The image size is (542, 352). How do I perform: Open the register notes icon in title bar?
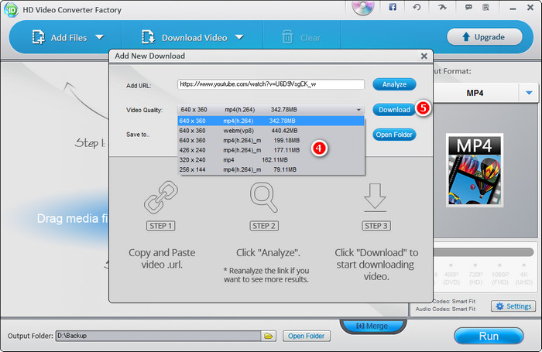pyautogui.click(x=485, y=7)
